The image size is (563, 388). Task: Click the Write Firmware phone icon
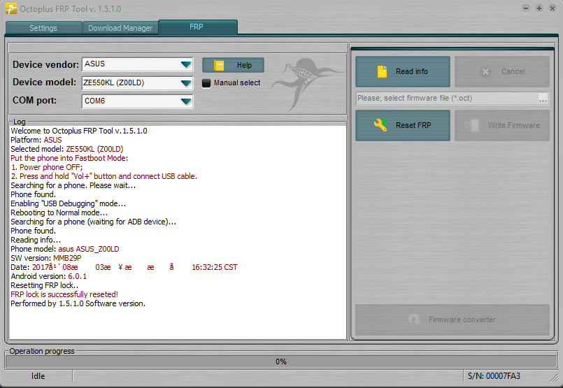click(472, 125)
